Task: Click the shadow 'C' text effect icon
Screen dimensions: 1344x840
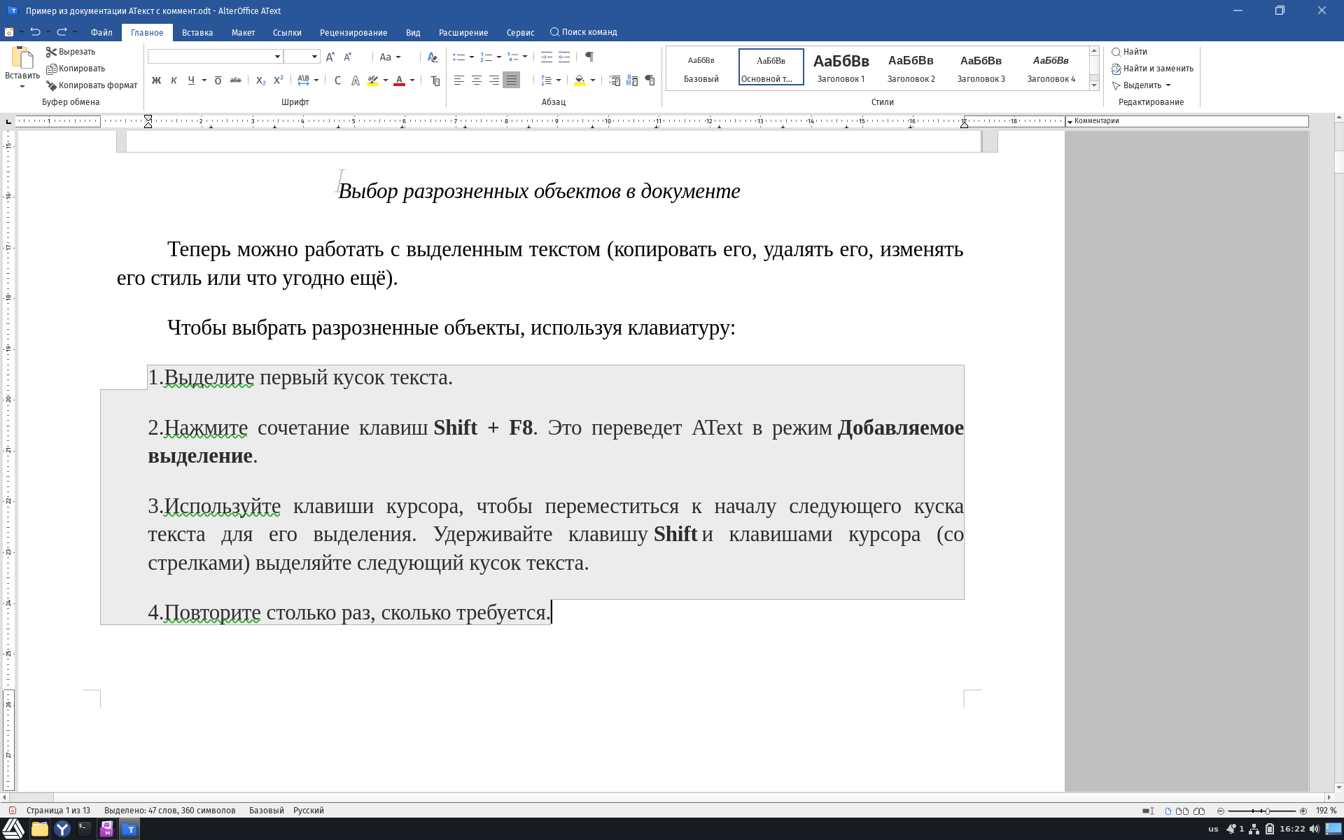Action: click(x=337, y=80)
